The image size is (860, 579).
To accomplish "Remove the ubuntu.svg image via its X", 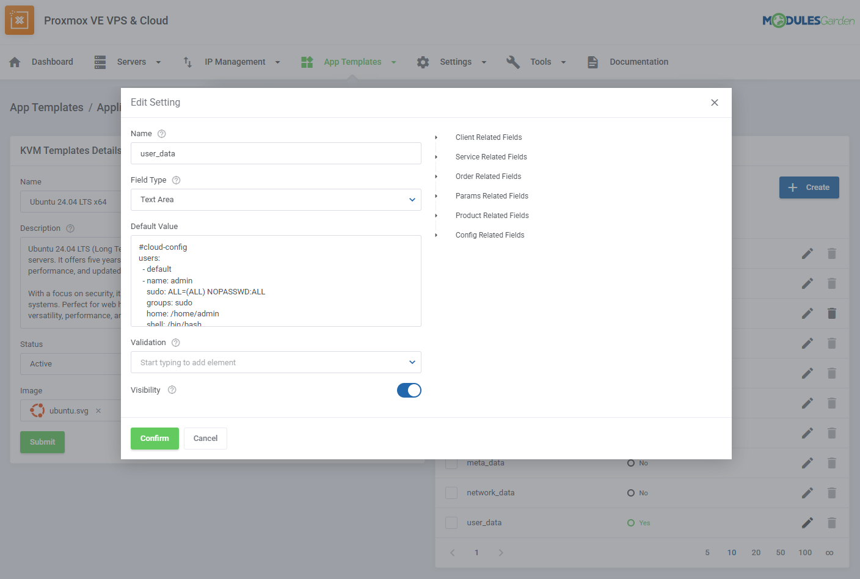I will coord(98,410).
